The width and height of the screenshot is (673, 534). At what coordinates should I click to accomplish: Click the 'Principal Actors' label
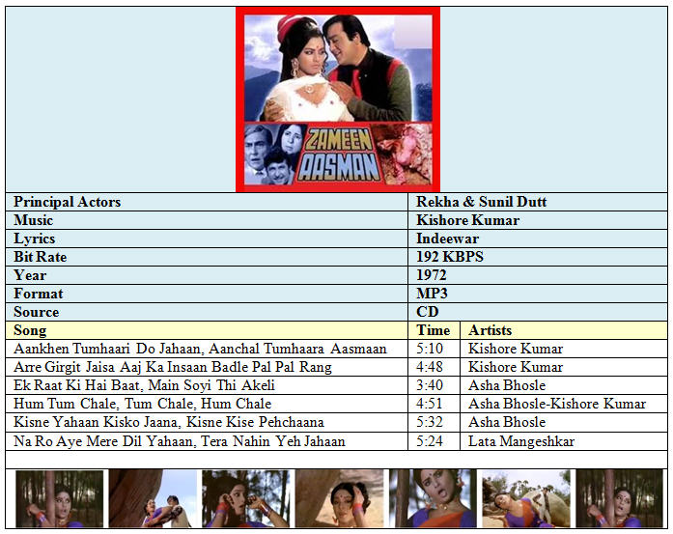(67, 202)
